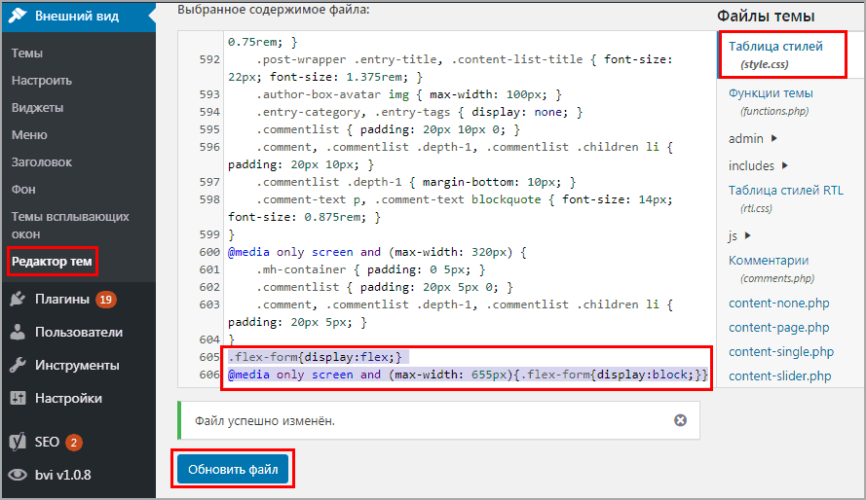Screen dimensions: 866x500
Task: Dismiss the file updated notice
Action: pos(680,420)
